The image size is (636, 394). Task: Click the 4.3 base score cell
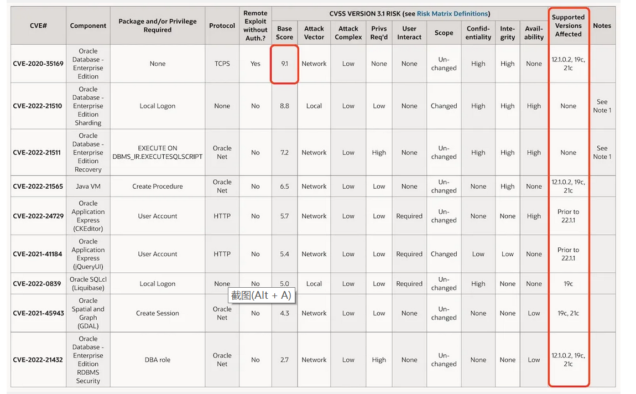pyautogui.click(x=284, y=313)
